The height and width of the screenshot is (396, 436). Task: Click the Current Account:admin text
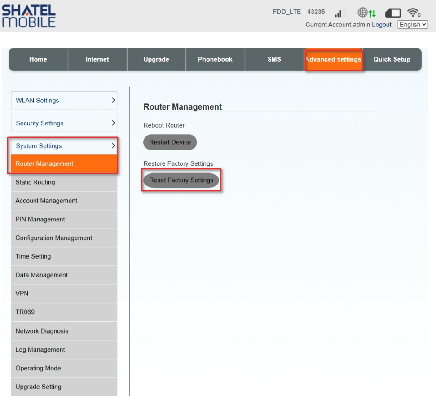pyautogui.click(x=338, y=25)
